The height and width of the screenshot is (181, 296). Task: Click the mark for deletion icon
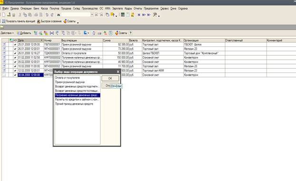[x=46, y=33]
